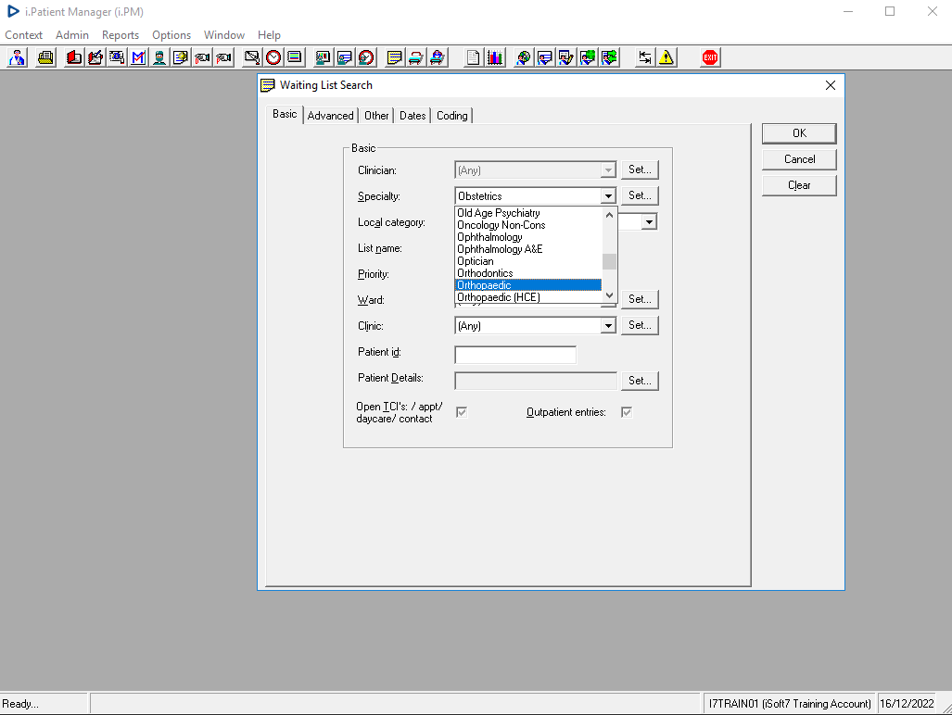Screen dimensions: 952x715
Task: Click the yellow lined note toolbar icon
Action: (394, 57)
